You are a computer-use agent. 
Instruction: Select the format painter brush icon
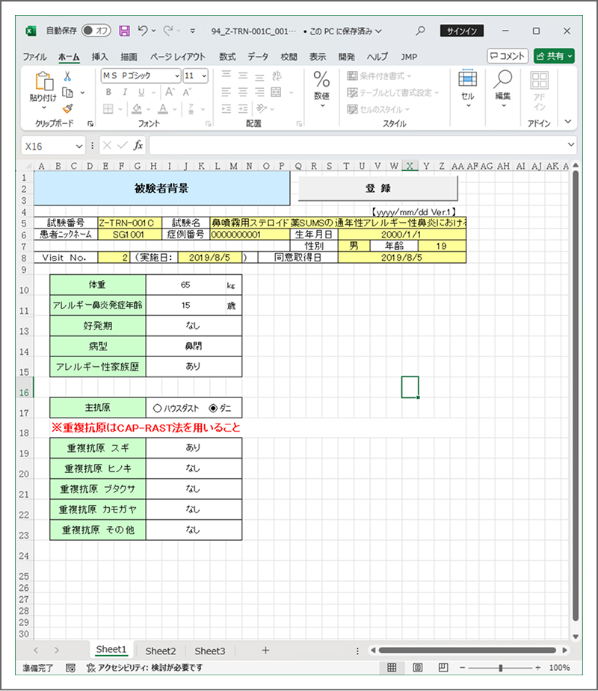point(67,108)
